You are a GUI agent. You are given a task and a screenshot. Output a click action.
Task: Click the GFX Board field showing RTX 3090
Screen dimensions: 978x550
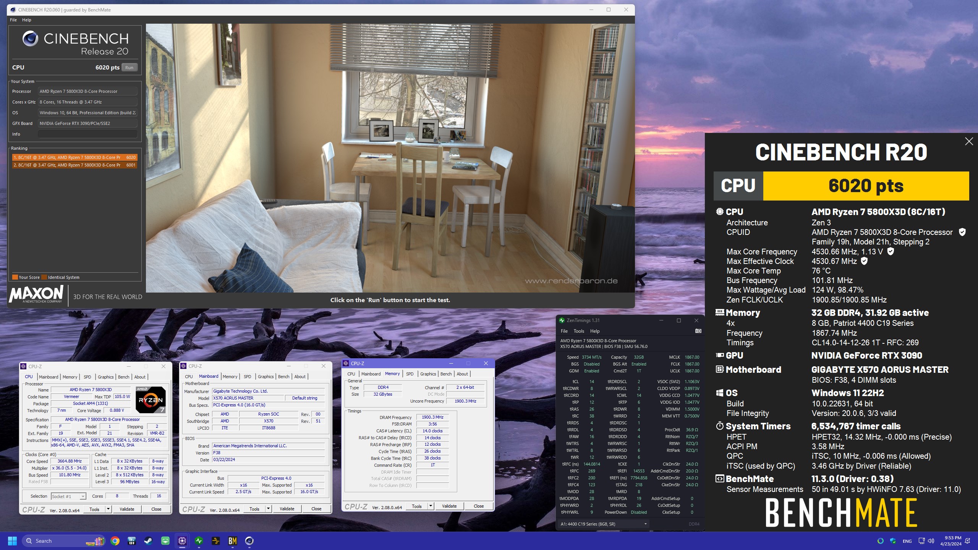87,123
